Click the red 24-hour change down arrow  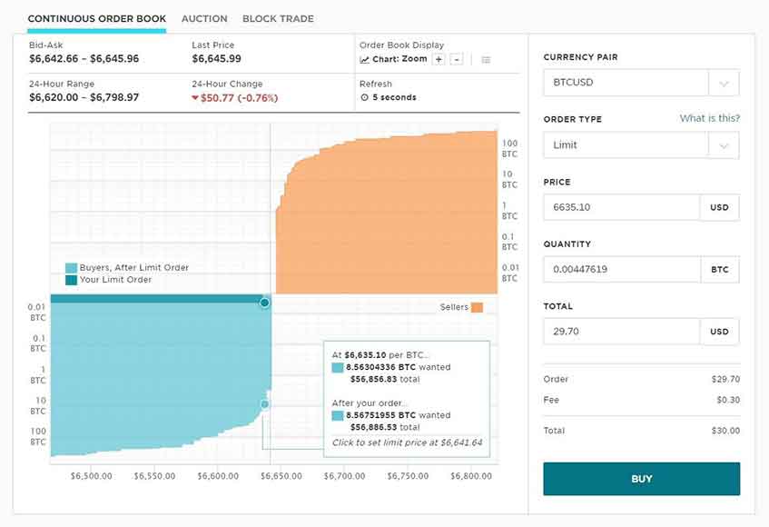[x=196, y=97]
